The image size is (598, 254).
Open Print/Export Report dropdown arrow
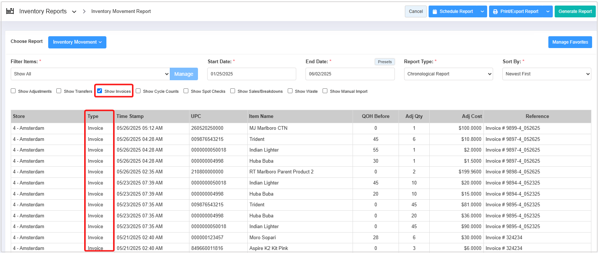548,11
